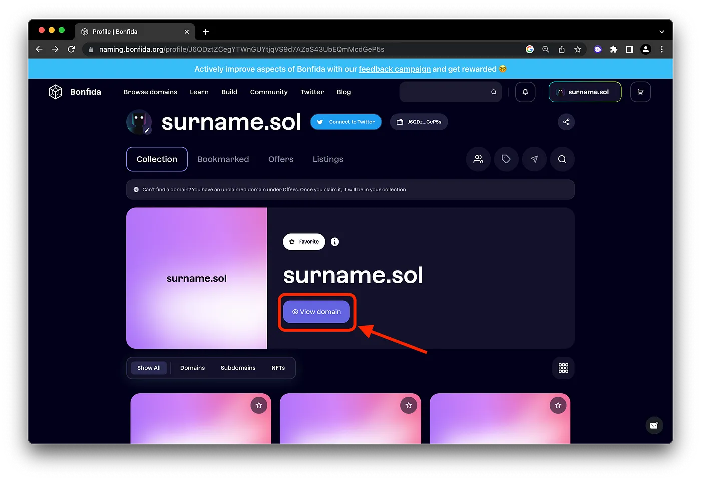Image resolution: width=701 pixels, height=481 pixels.
Task: Open Chrome zoom magnifier icon
Action: (546, 49)
